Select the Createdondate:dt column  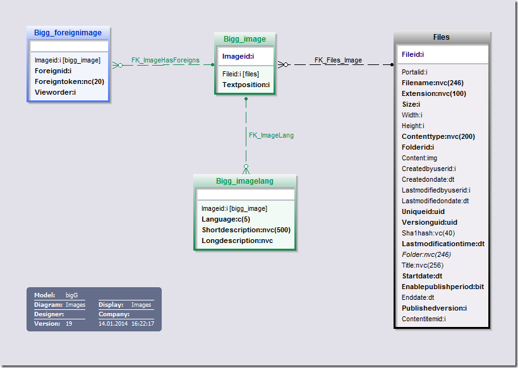tap(428, 179)
